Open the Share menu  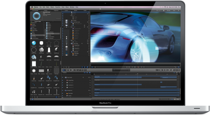click(67, 7)
